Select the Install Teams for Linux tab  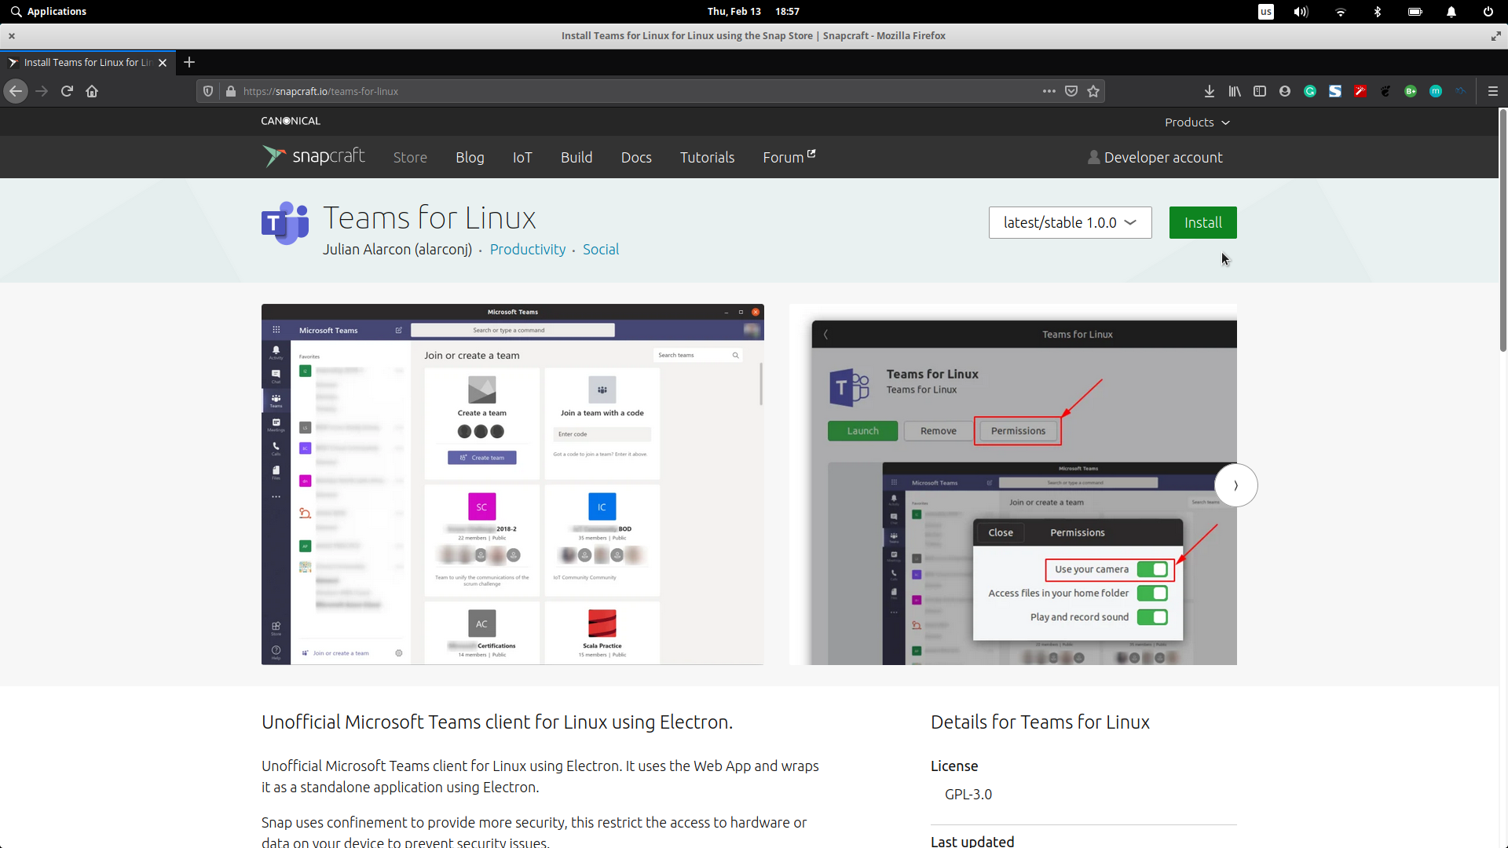click(x=86, y=63)
